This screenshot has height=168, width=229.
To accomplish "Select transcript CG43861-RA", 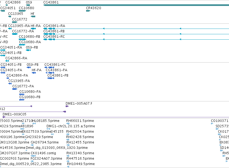I will pos(136,29).
